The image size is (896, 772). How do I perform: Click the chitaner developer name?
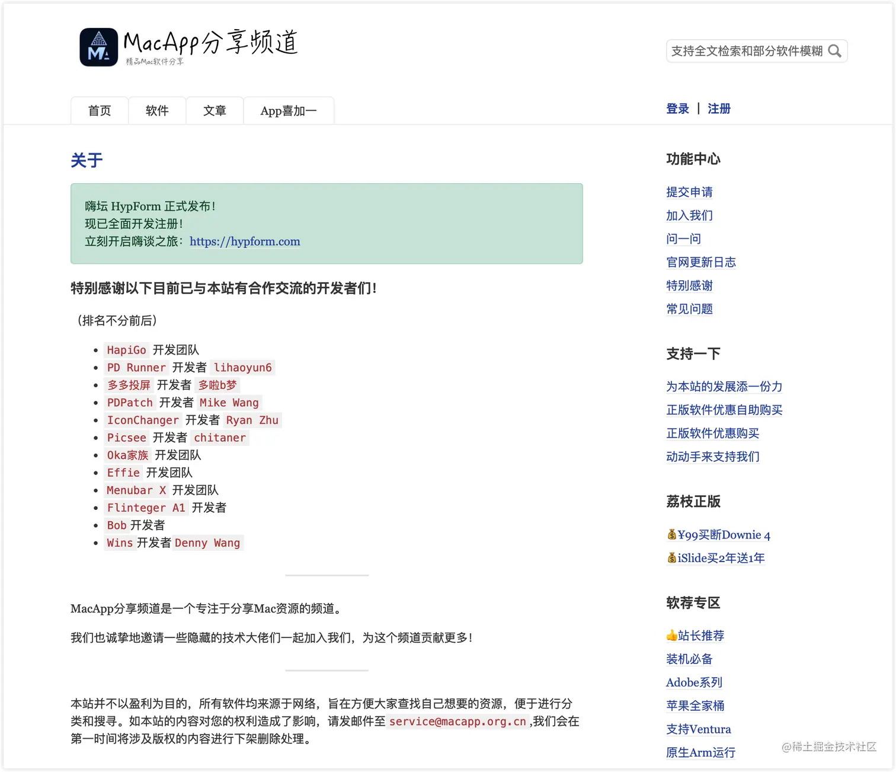[x=220, y=438]
